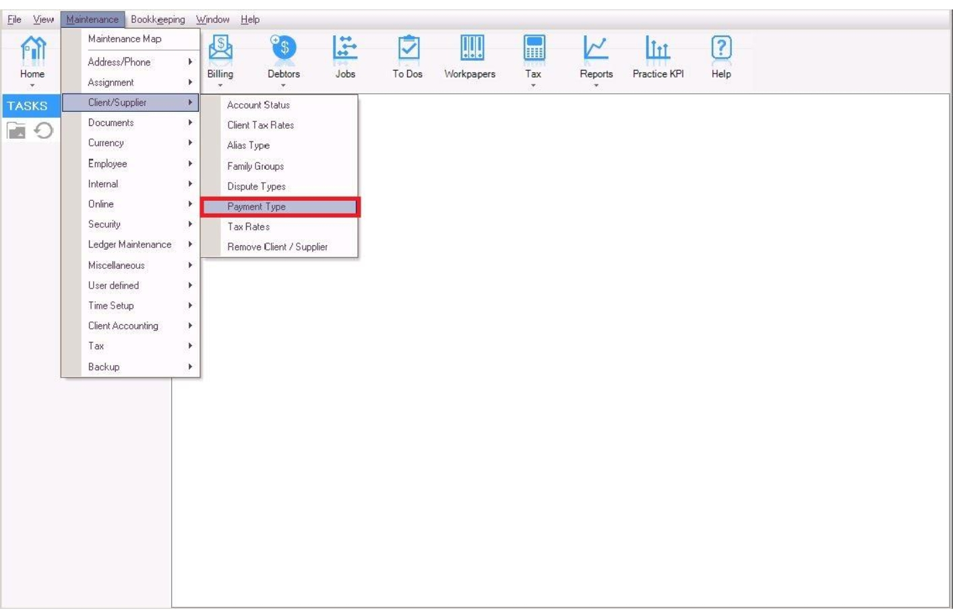Open the Workpapers binder icon

click(470, 49)
